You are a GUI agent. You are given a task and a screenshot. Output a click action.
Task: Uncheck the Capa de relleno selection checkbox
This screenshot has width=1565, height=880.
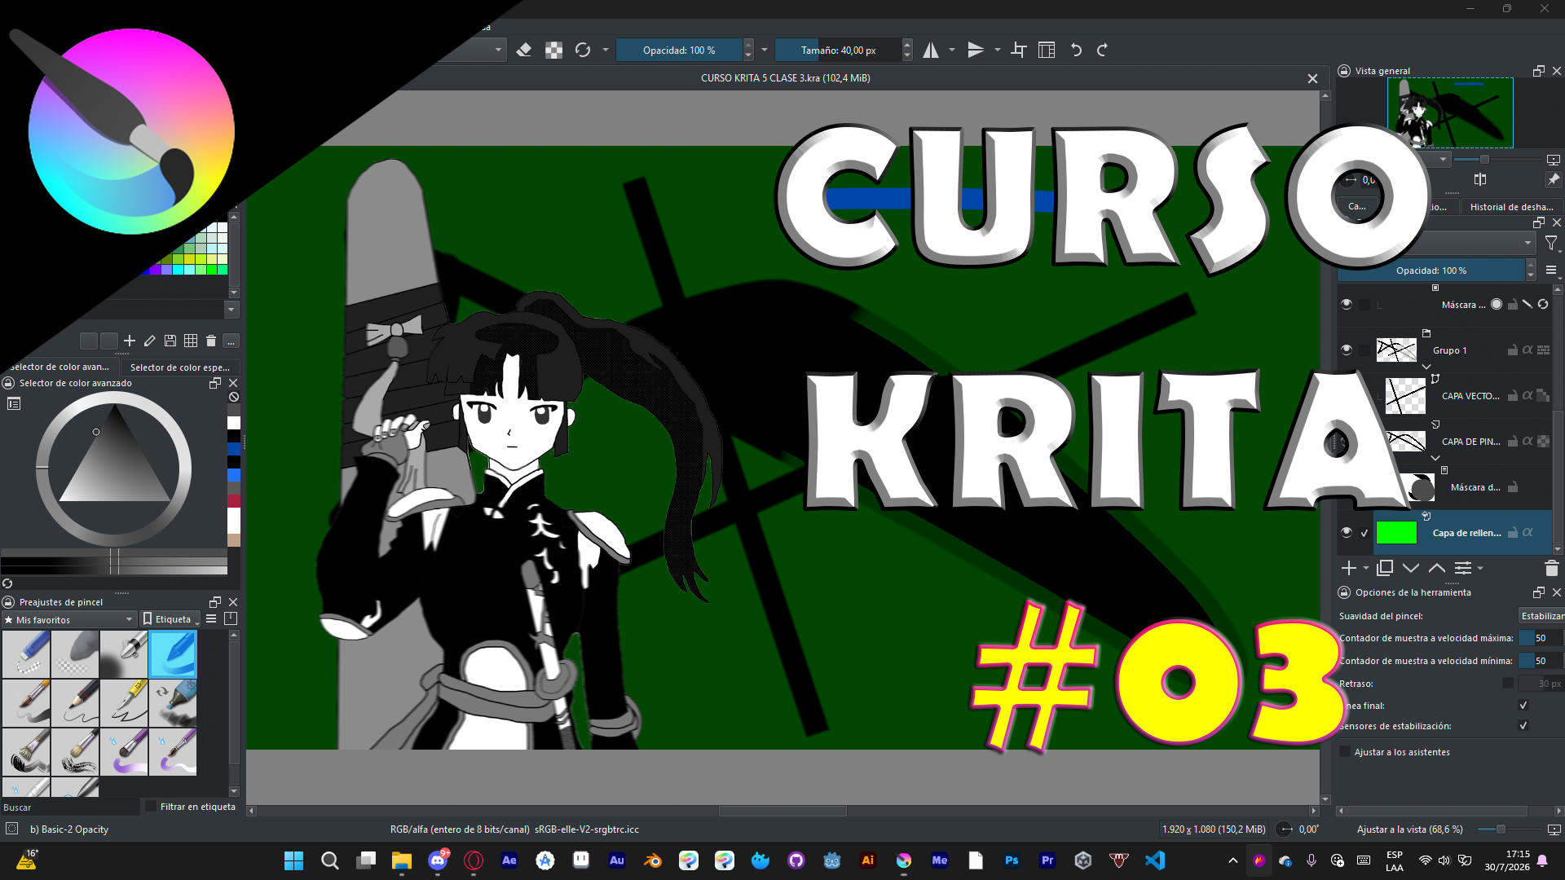tap(1364, 533)
